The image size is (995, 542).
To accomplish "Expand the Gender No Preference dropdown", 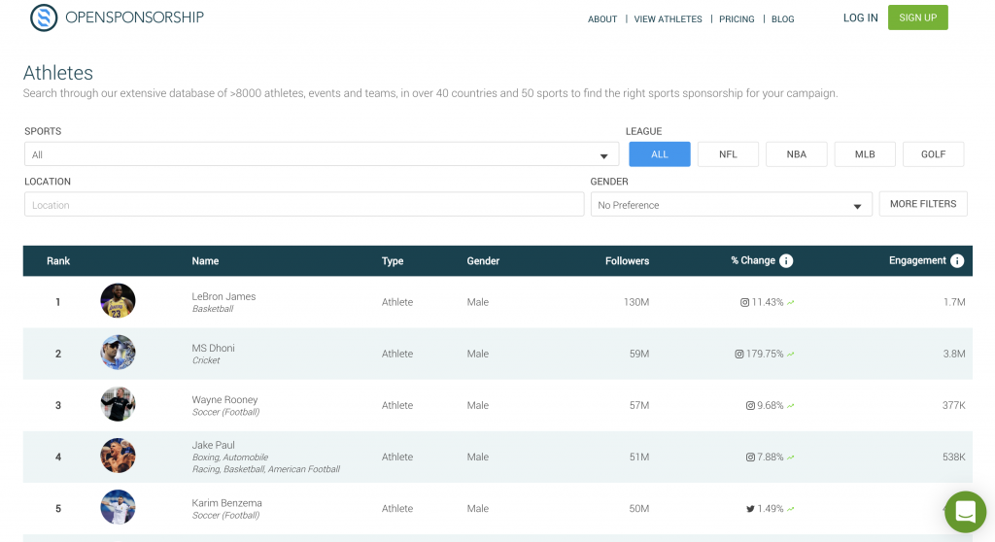I will 731,204.
